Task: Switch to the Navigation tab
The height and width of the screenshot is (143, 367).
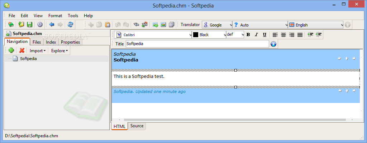Action: (x=17, y=41)
